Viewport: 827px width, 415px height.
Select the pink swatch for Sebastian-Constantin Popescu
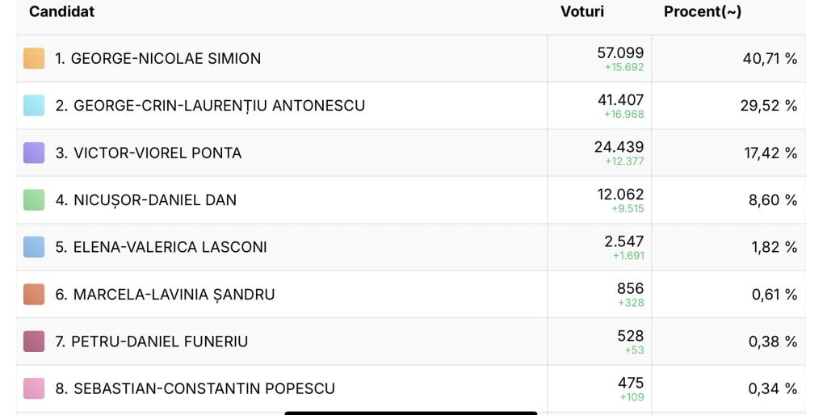34,388
